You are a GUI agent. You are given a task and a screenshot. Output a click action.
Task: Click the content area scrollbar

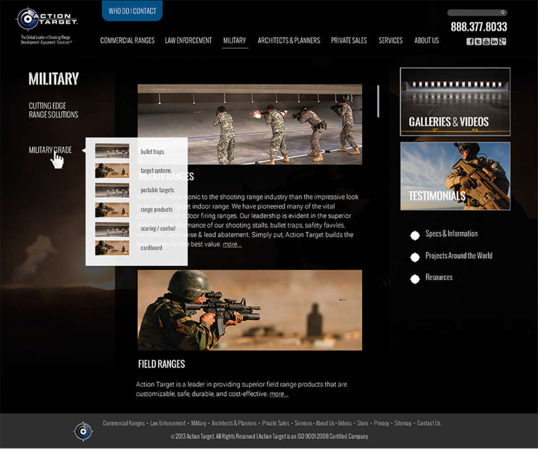click(x=379, y=101)
